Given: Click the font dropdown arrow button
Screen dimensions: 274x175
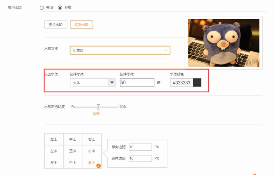Looking at the screenshot, I should pos(112,83).
